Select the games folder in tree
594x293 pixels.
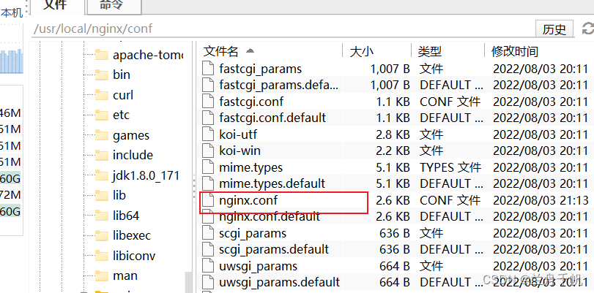click(x=131, y=135)
